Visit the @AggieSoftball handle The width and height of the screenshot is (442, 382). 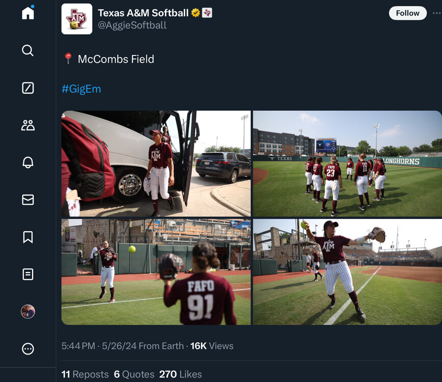pos(132,25)
